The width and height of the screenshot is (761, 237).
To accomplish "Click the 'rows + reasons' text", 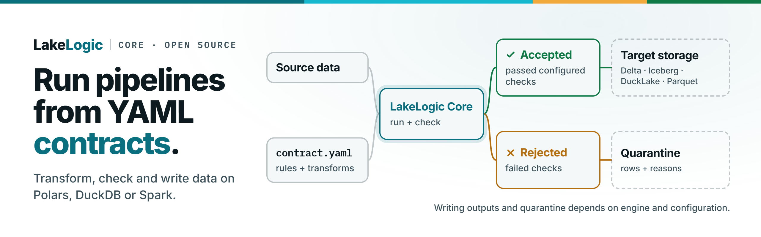I will click(x=651, y=169).
